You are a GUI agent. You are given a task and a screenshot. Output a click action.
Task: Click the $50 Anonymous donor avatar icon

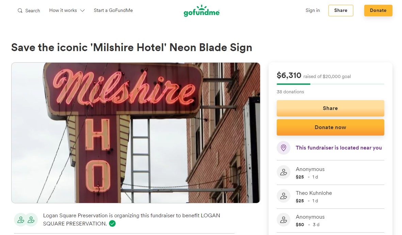(283, 220)
